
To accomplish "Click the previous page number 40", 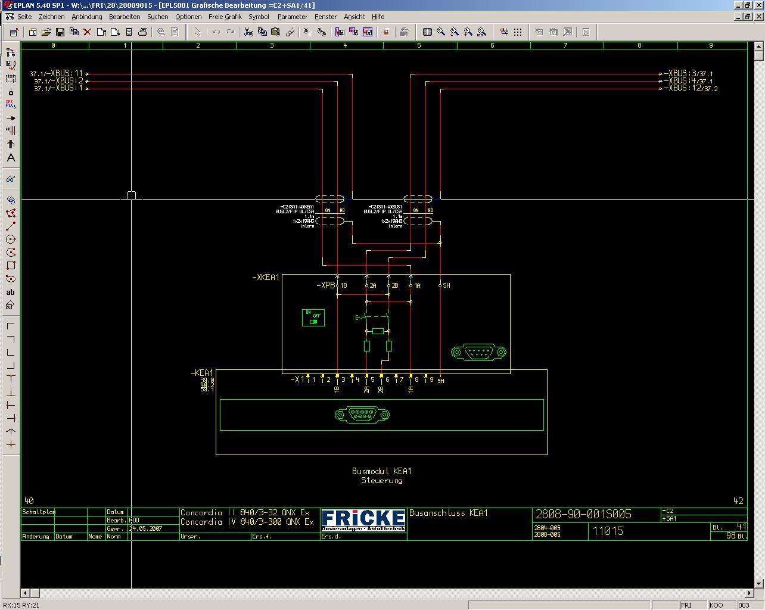I will tap(29, 501).
